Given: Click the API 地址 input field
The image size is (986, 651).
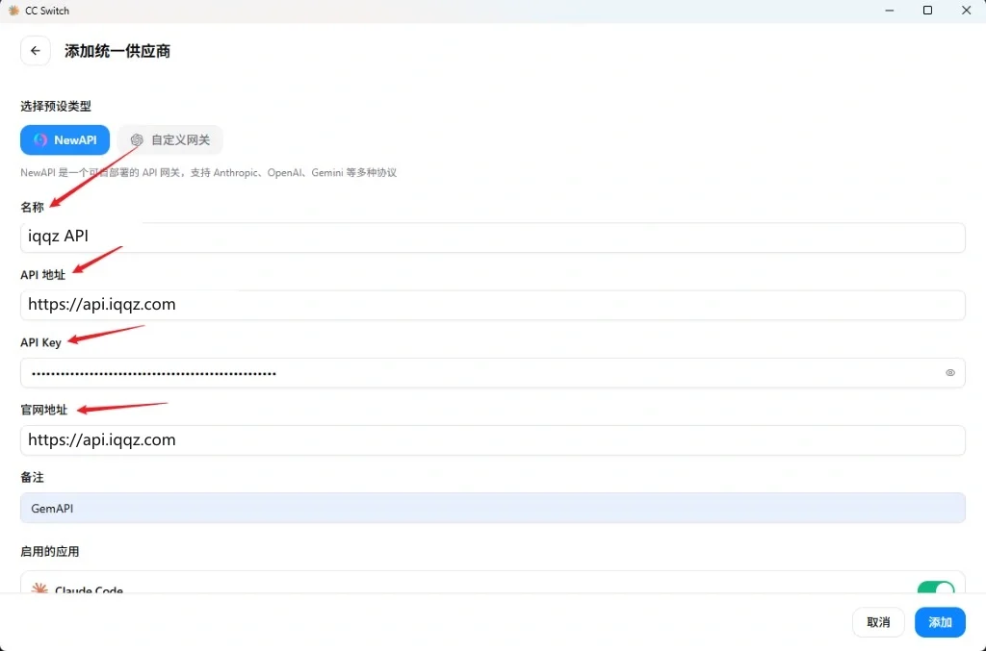Looking at the screenshot, I should click(492, 305).
